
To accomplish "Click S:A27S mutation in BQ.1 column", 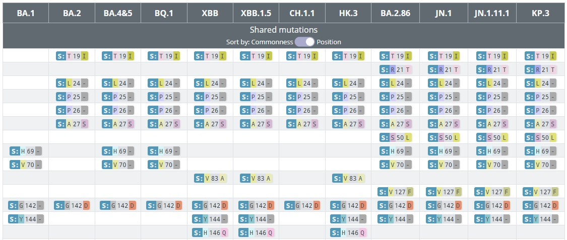I will click(164, 124).
